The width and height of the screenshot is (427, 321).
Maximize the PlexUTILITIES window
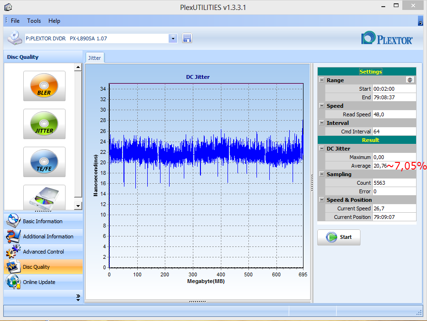pos(396,6)
